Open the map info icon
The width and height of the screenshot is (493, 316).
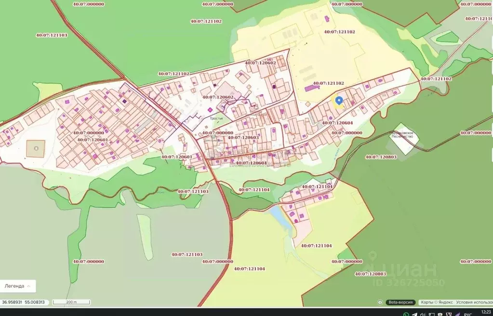380,302
